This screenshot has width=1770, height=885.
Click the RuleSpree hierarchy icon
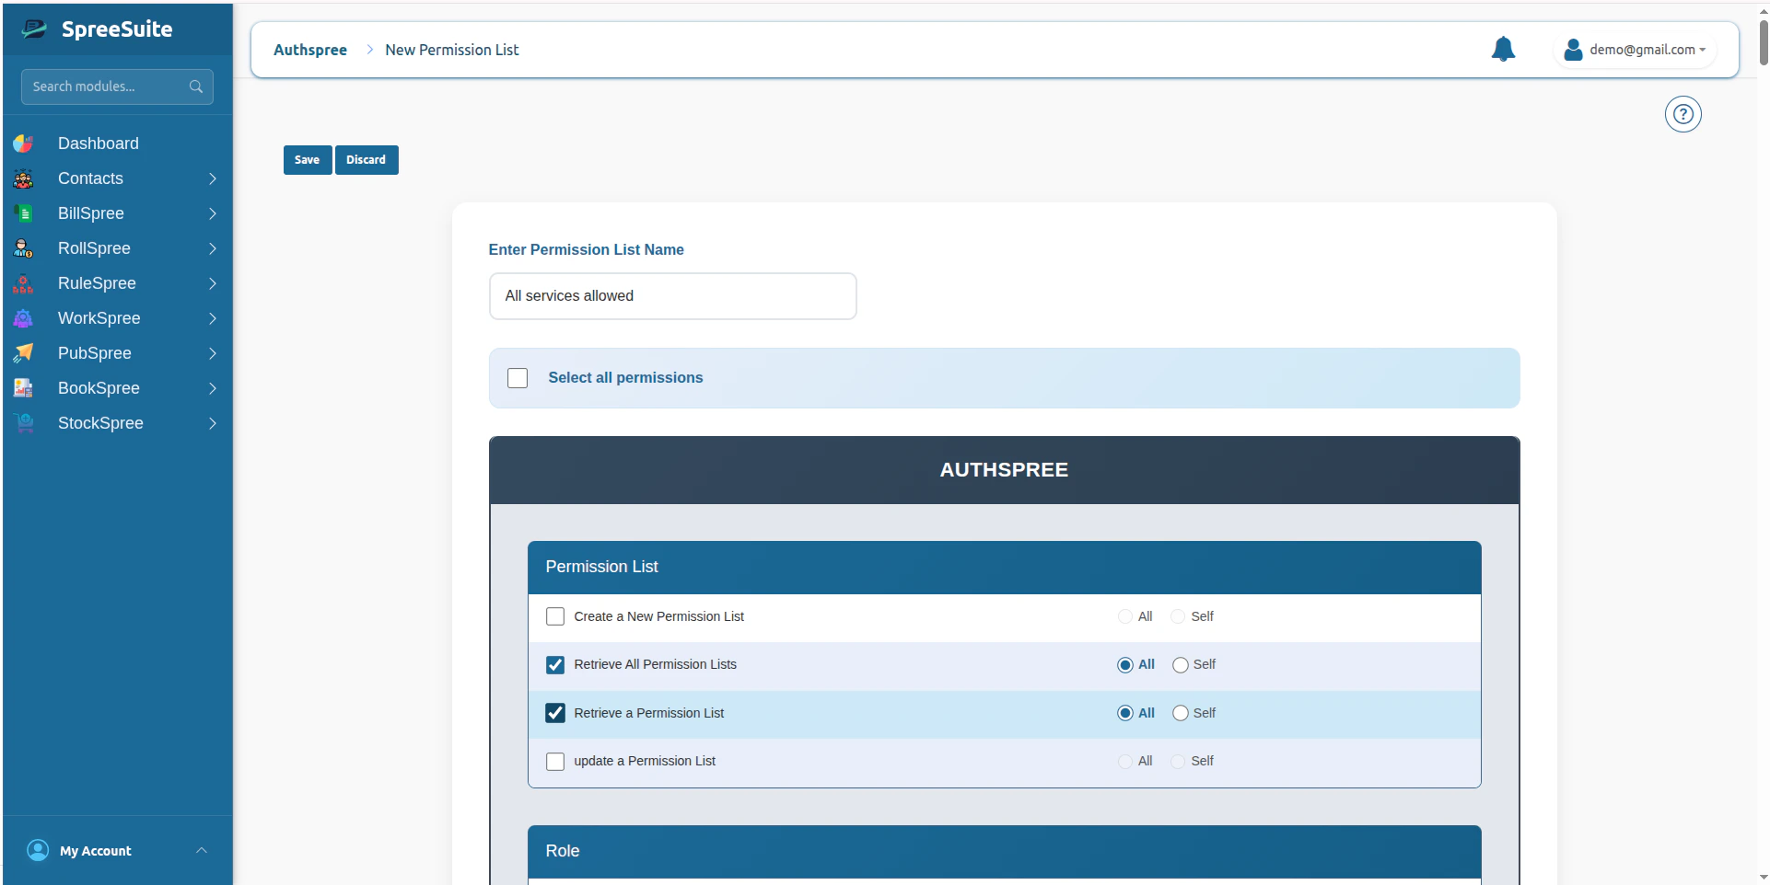point(23,283)
